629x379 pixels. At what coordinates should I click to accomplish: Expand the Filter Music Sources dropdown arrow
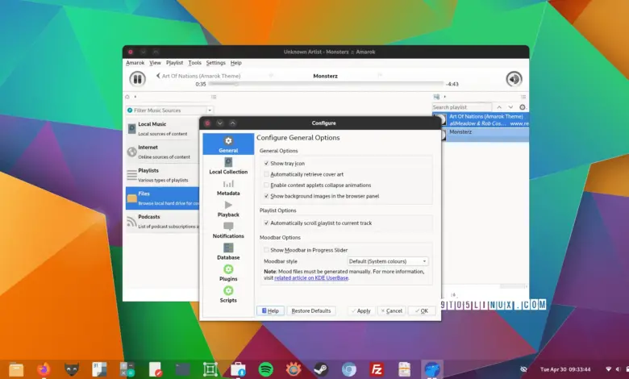(210, 110)
